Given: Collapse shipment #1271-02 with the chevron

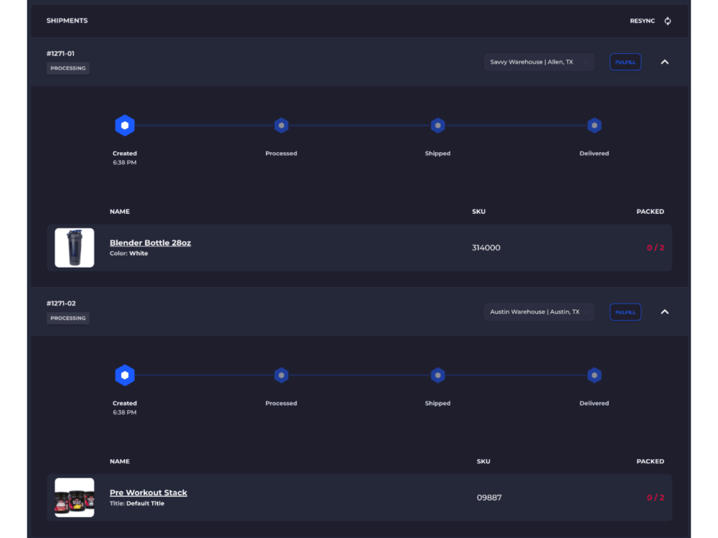Looking at the screenshot, I should click(x=665, y=312).
